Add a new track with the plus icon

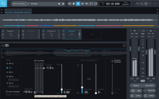[x=2, y=10]
